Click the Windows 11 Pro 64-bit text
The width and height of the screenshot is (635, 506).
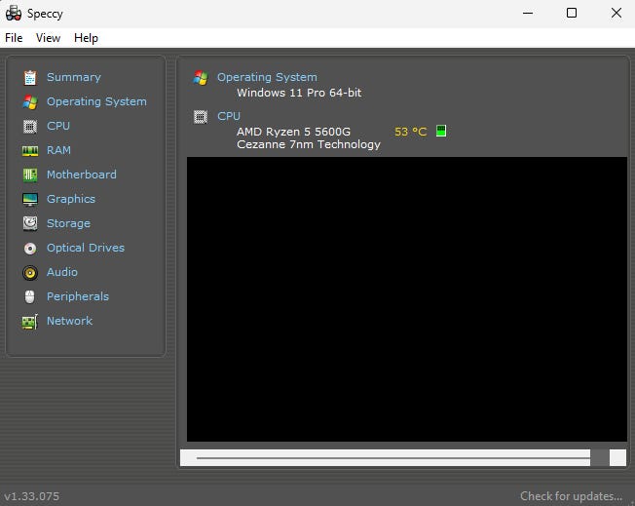(299, 93)
